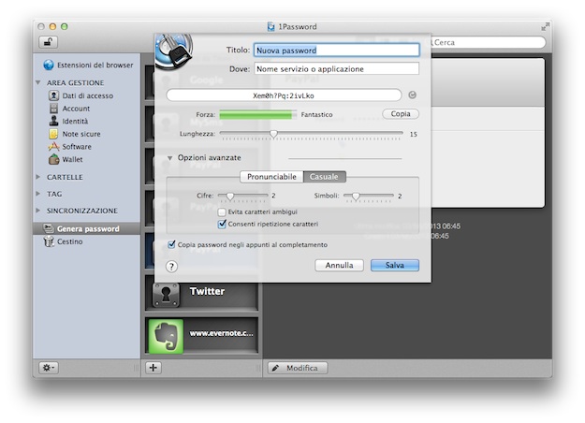Screen dimensions: 585x423
Task: Click the Dove input field
Action: click(x=337, y=69)
